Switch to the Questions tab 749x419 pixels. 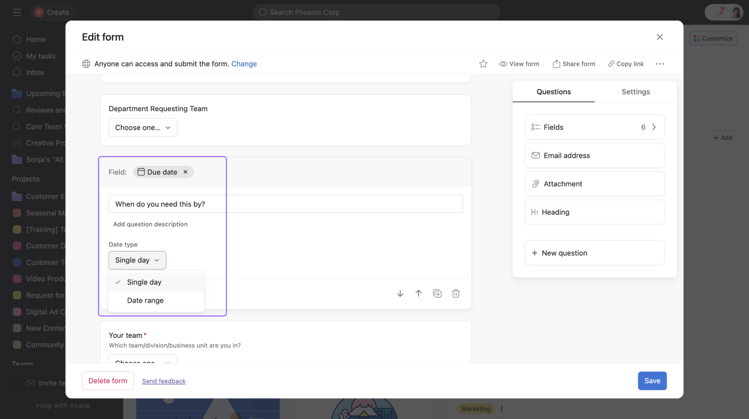553,92
